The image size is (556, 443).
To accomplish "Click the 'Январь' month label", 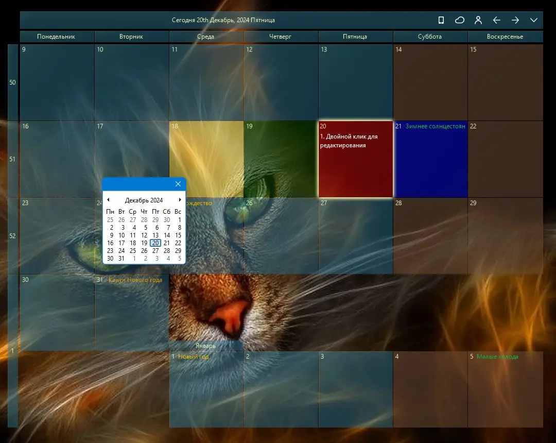I will (205, 346).
